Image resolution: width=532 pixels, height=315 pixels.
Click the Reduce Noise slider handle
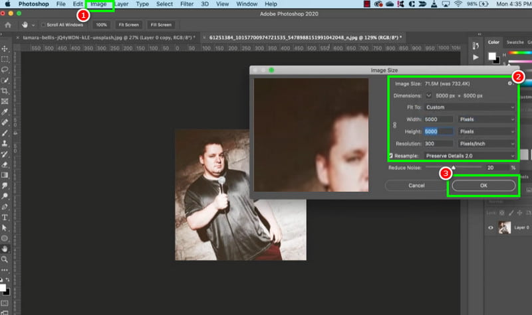[454, 167]
